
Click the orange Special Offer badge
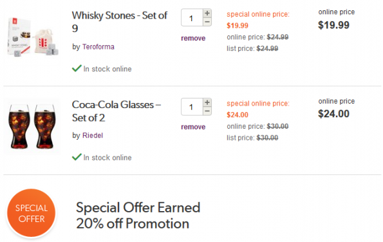pyautogui.click(x=32, y=213)
